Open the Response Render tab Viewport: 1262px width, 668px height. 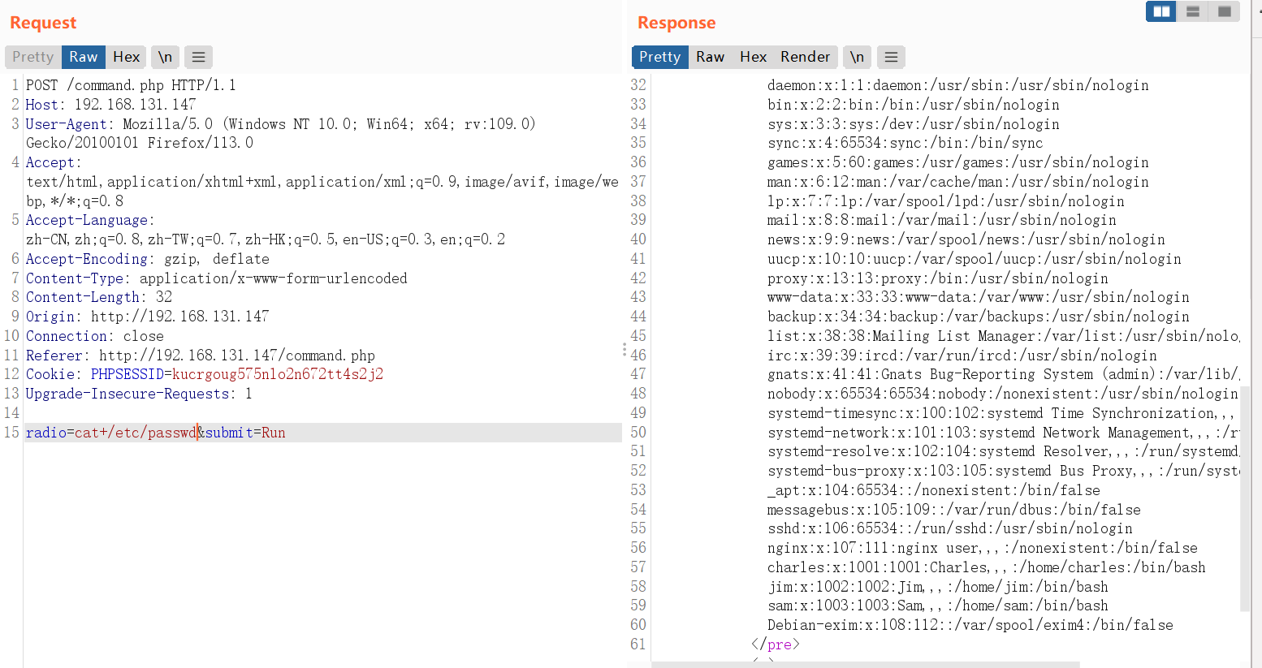[805, 57]
